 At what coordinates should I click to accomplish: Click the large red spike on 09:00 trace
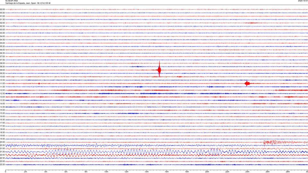pyautogui.click(x=159, y=69)
